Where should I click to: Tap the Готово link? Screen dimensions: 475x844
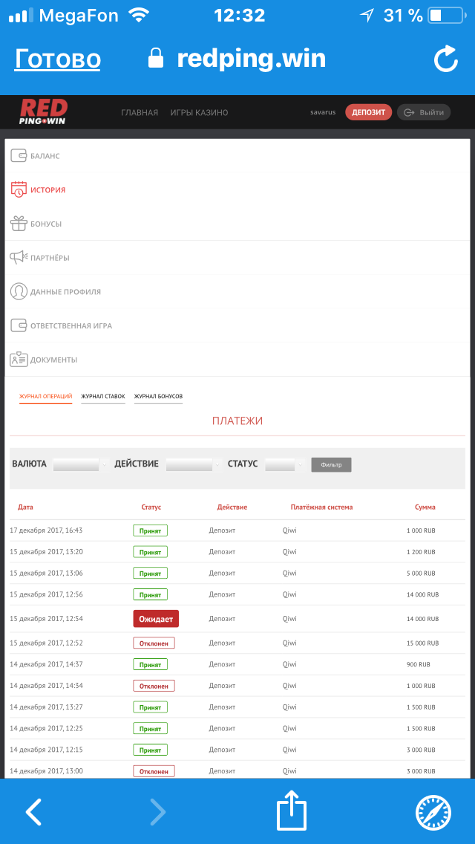(x=58, y=59)
